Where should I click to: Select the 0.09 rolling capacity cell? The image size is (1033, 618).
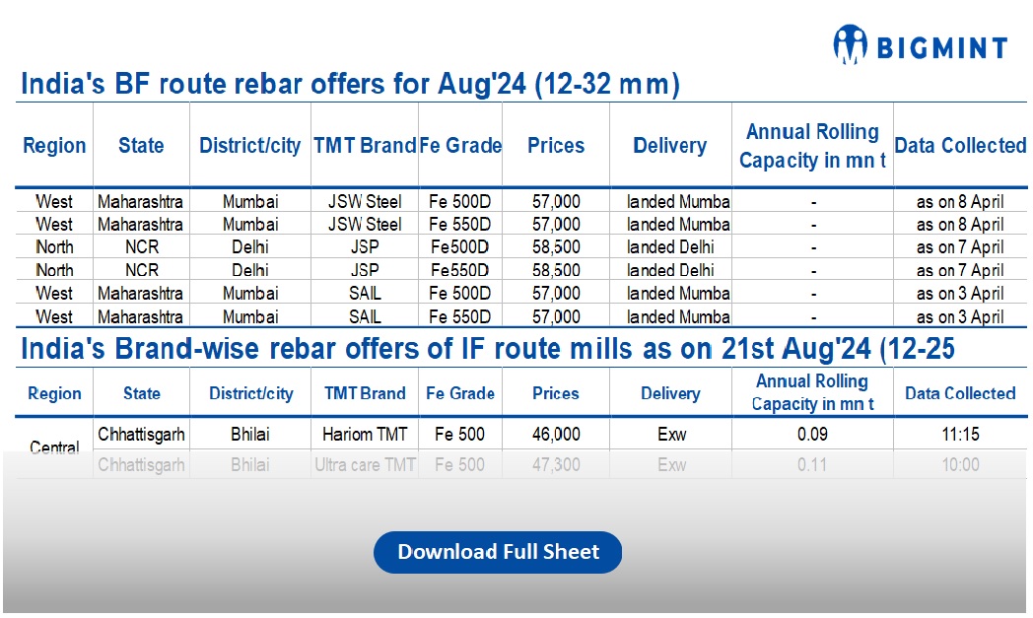[x=812, y=434]
